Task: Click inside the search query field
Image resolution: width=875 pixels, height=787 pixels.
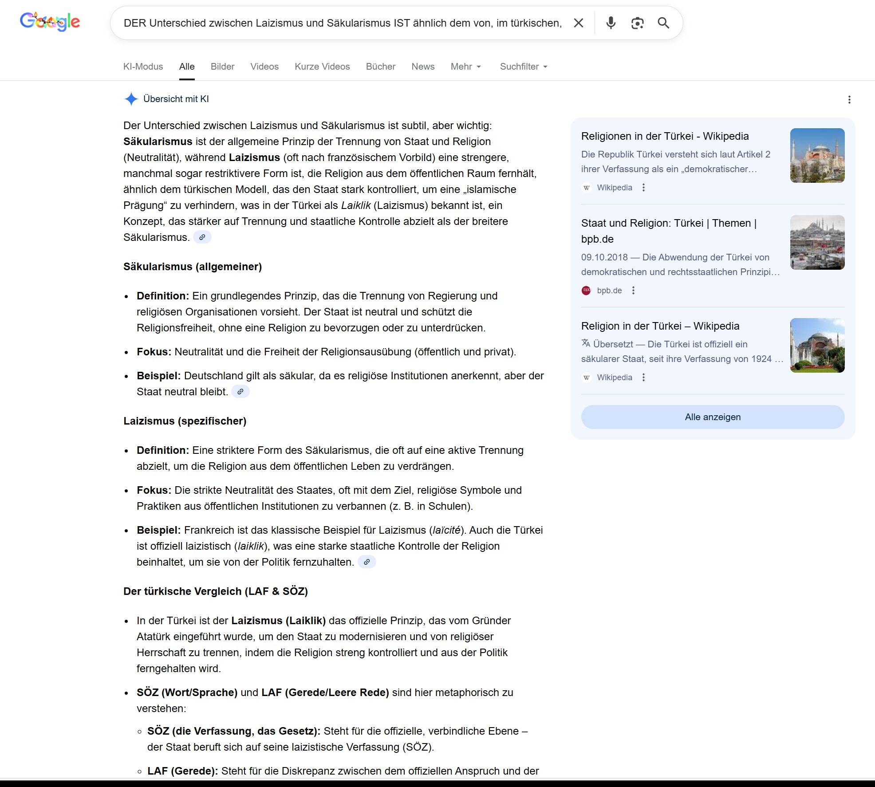Action: click(x=342, y=23)
